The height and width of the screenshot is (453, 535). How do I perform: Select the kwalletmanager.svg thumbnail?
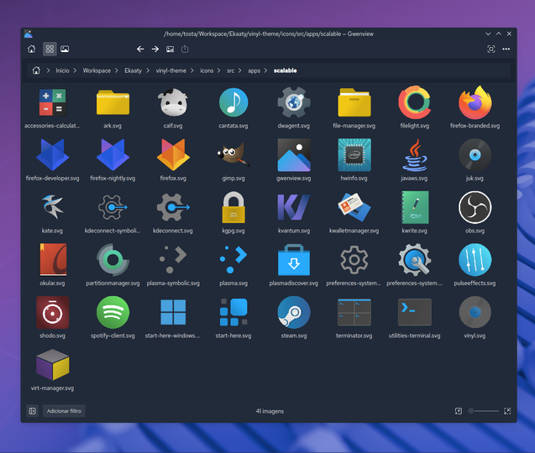click(354, 207)
